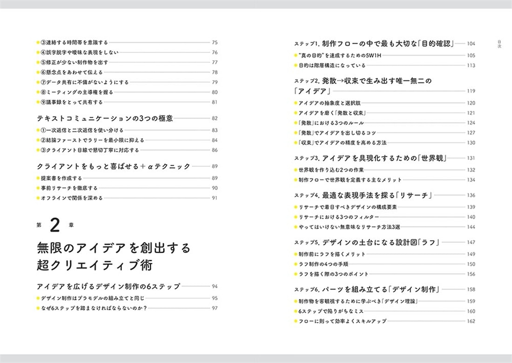Click '②結論ファーストでラリーを最小限に抑える'
Screen dimensions: 512x363
click(93, 140)
